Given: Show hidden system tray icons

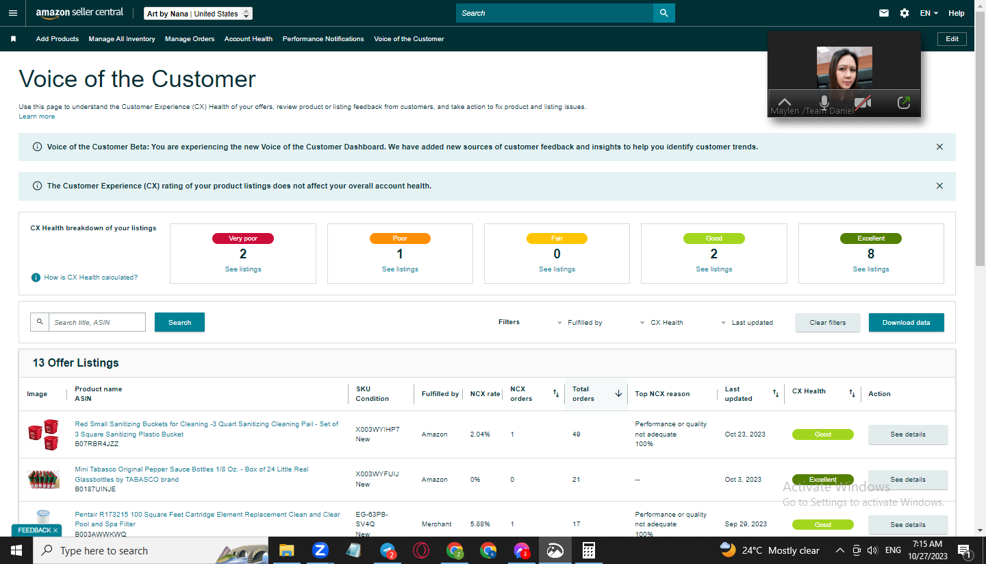Looking at the screenshot, I should [x=840, y=550].
